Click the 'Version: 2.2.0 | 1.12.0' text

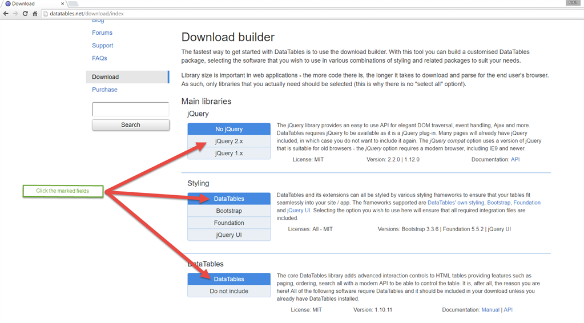393,159
